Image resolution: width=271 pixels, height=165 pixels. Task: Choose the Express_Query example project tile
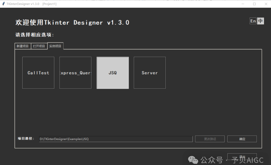pos(76,73)
